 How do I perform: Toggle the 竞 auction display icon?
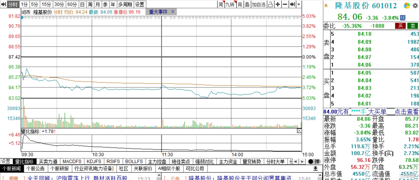tap(240, 4)
